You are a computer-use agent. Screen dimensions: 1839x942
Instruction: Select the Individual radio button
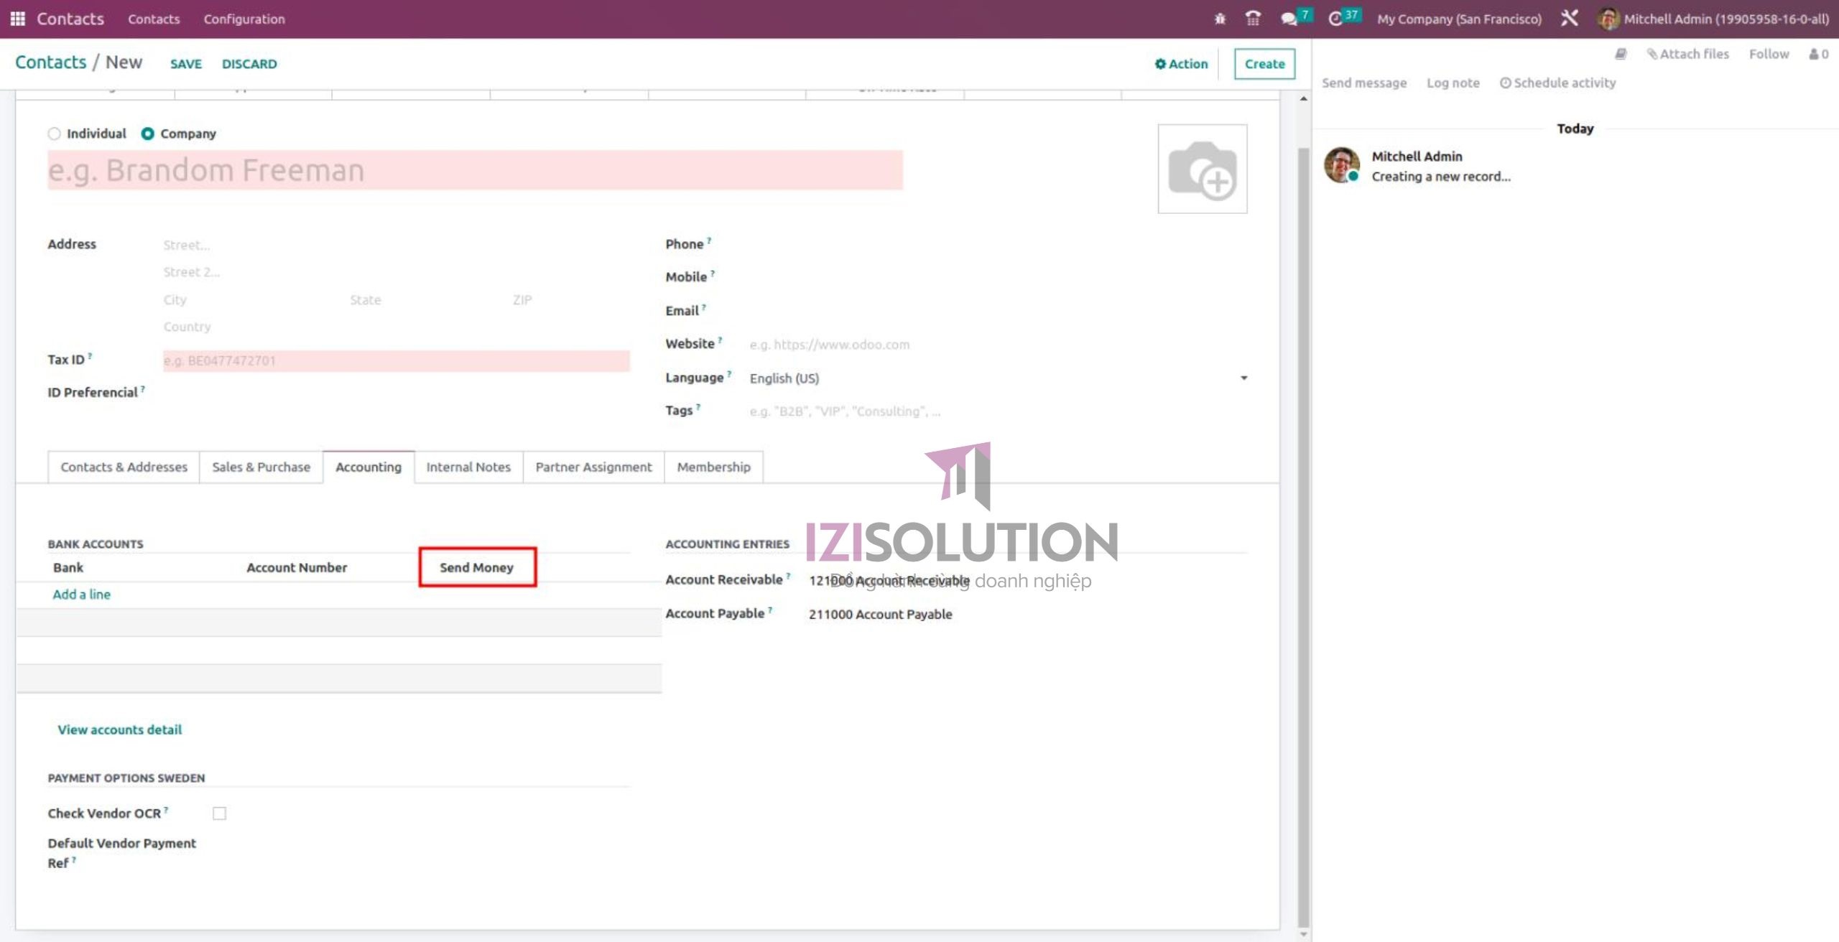pos(54,134)
